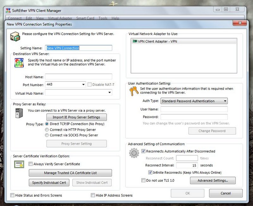Click the Password field
Screen dimensions: 253x206
point(194,117)
